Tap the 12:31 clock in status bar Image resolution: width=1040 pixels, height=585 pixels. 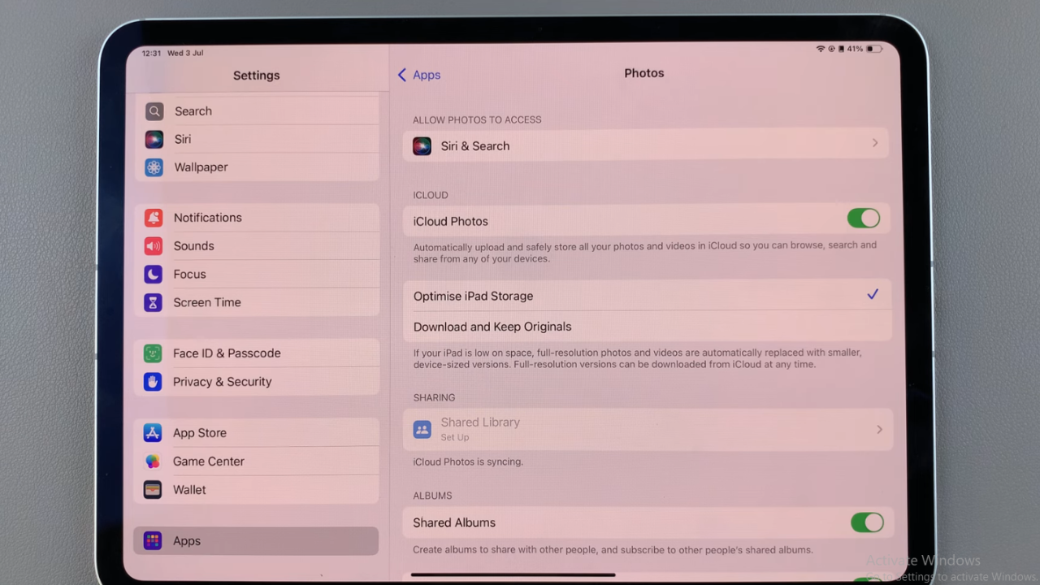coord(151,54)
